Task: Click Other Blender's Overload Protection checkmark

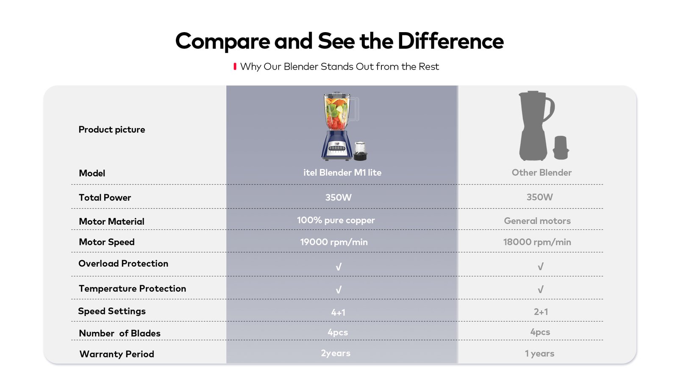Action: click(x=540, y=267)
